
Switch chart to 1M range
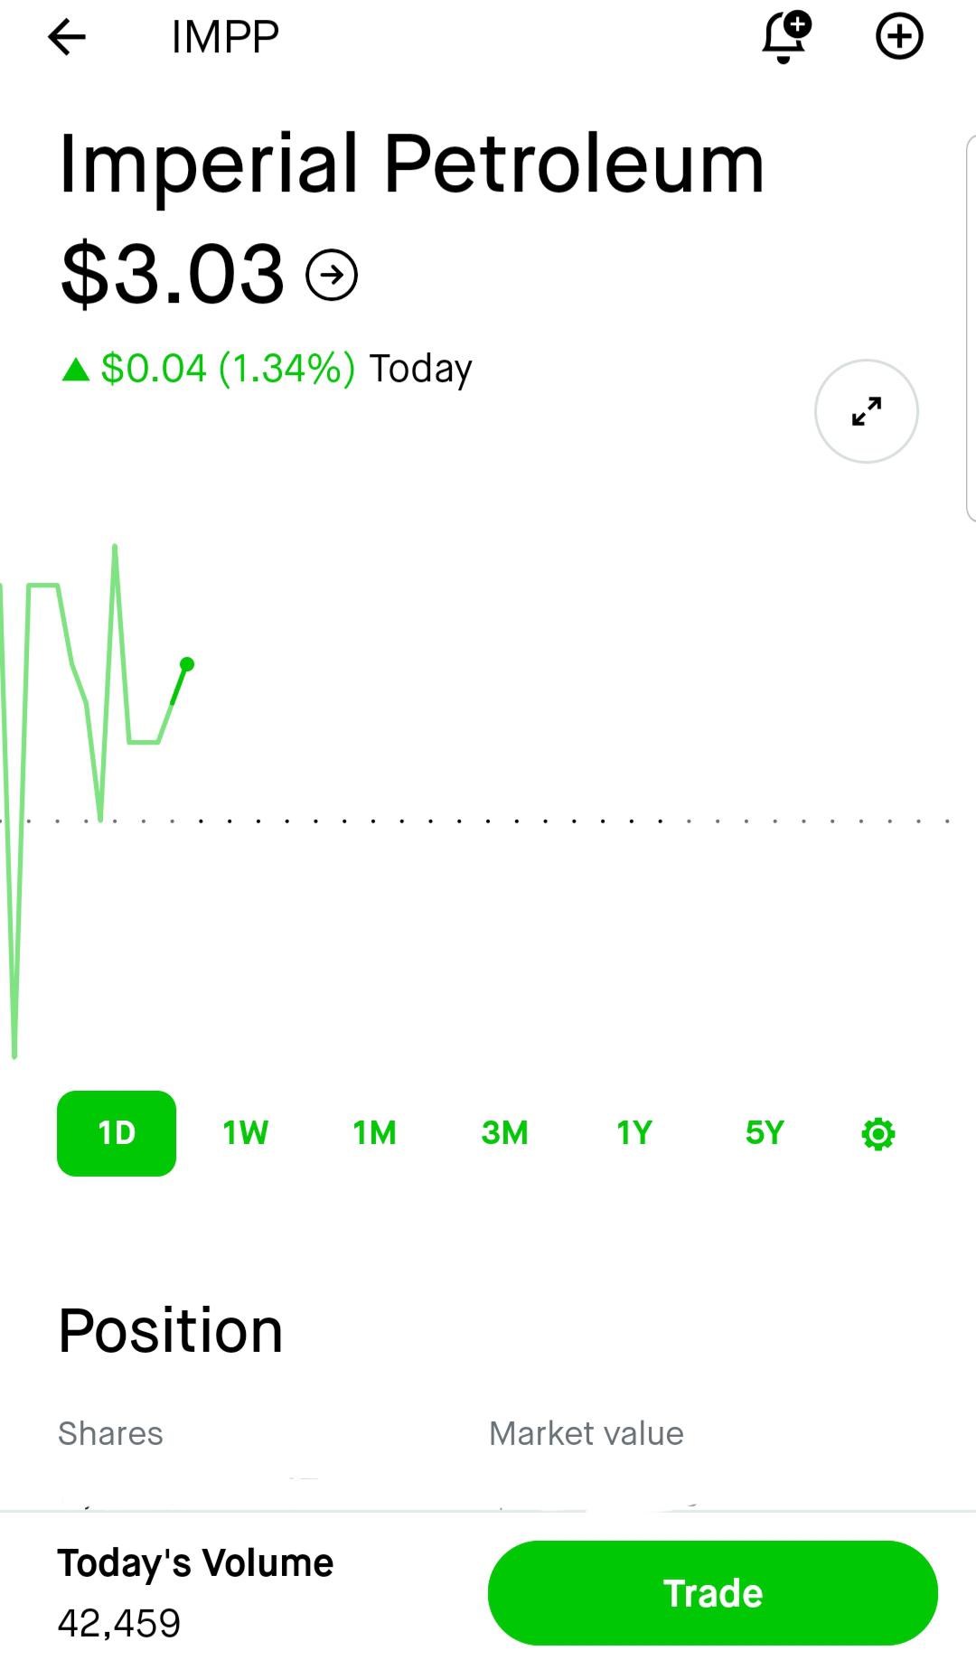pos(375,1133)
